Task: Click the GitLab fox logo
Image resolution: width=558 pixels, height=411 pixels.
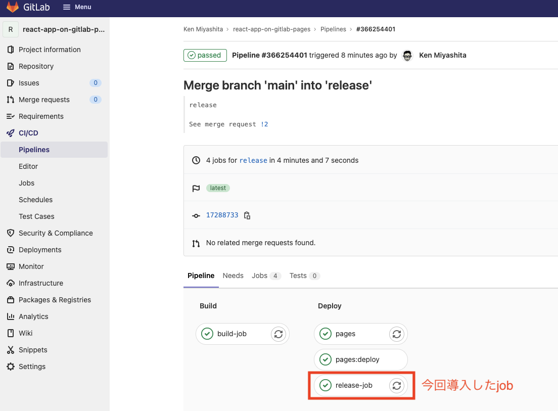Action: (x=11, y=7)
